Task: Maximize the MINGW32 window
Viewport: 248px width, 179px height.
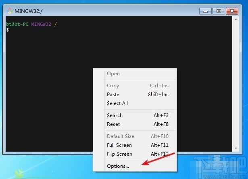Action: (219, 11)
